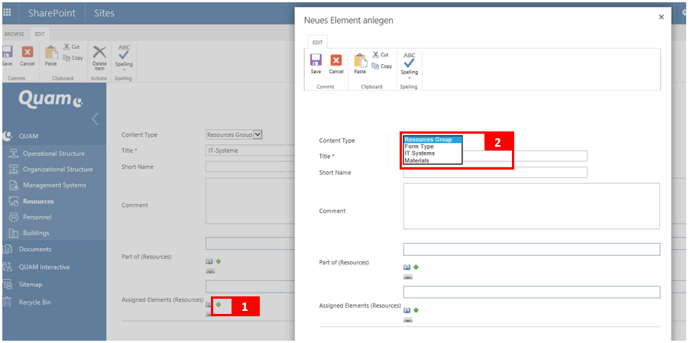690x343 pixels.
Task: Open Recycle Bin in left navigation
Action: click(34, 302)
